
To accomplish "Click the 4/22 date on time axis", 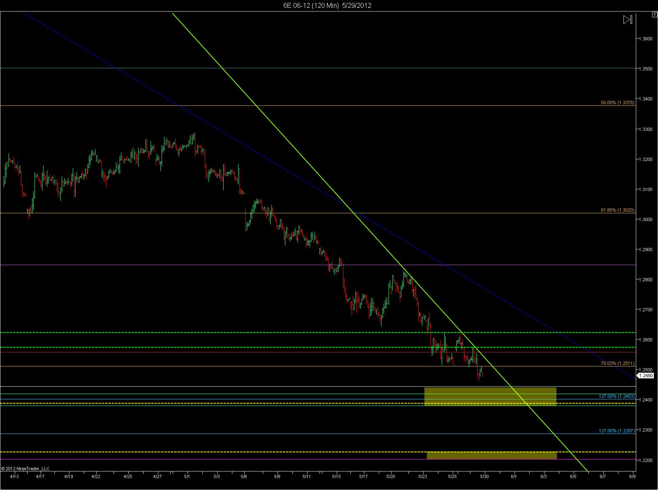I will pos(96,476).
